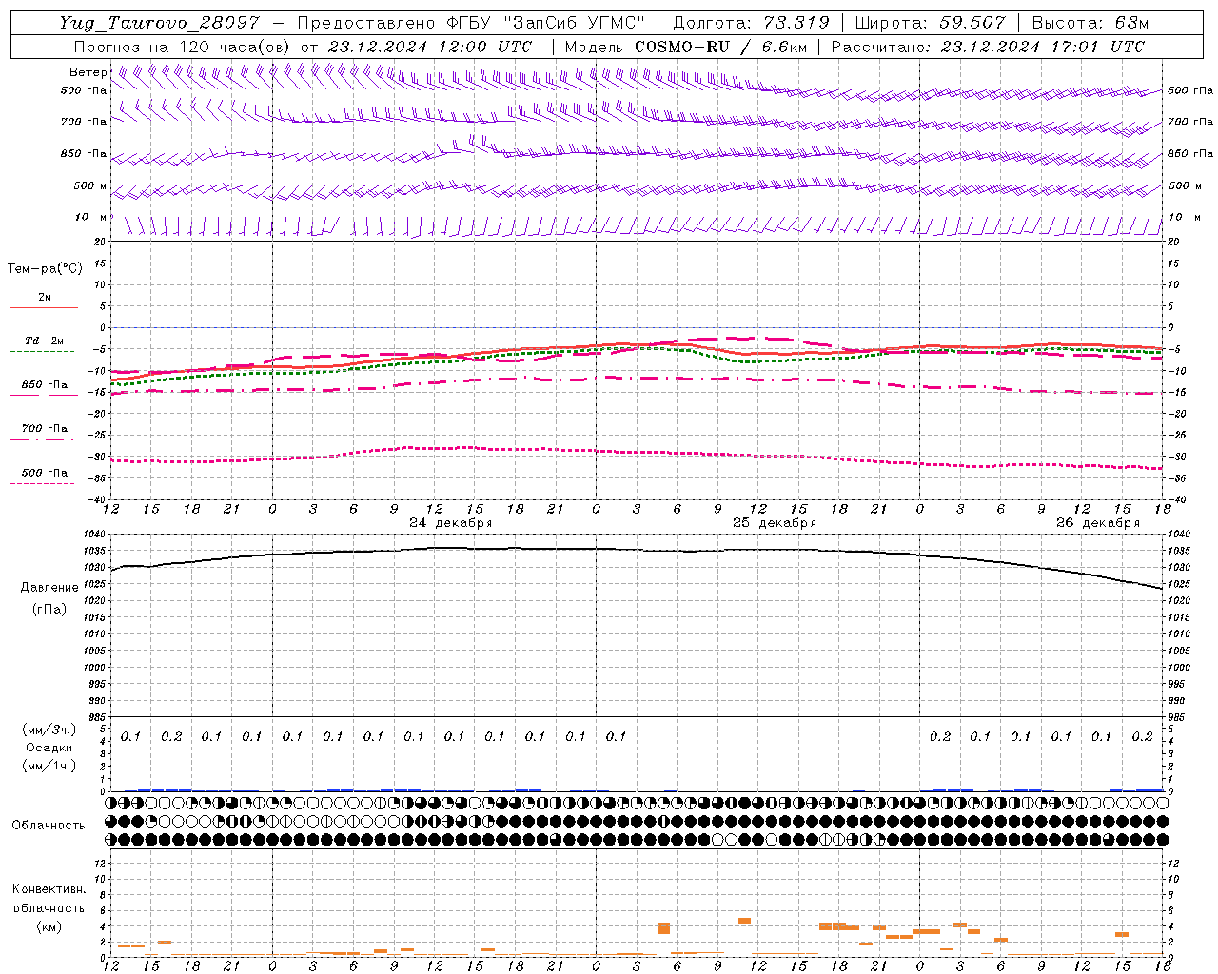The height and width of the screenshot is (974, 1218).
Task: Click the Конвективн. label
Action: pos(49,889)
